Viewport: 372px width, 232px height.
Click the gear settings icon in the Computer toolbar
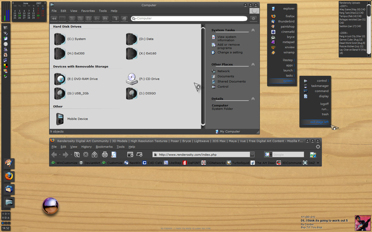point(253,19)
